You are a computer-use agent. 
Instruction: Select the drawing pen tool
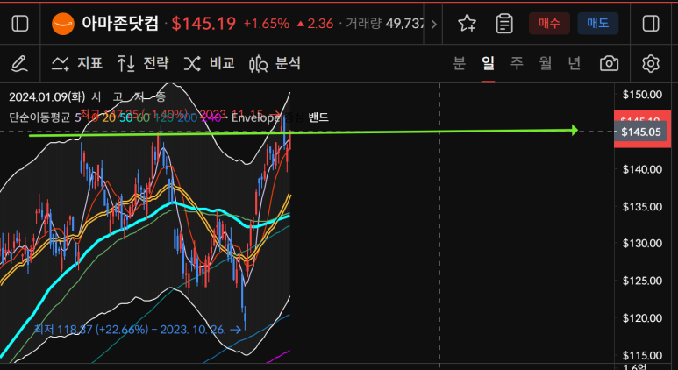pyautogui.click(x=19, y=63)
